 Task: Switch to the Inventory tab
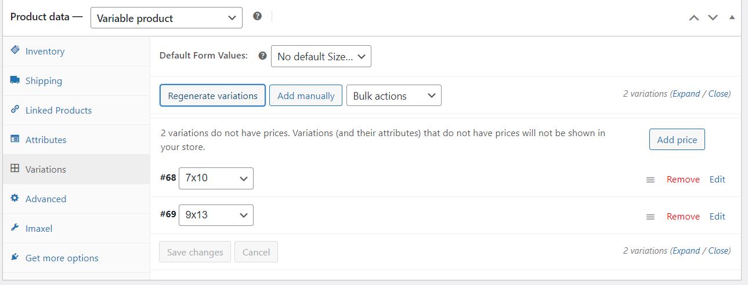coord(45,52)
